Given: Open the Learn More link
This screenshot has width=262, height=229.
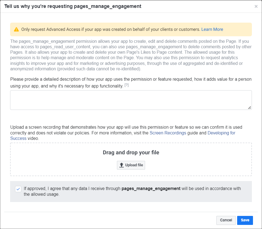Looking at the screenshot, I should tap(212, 29).
